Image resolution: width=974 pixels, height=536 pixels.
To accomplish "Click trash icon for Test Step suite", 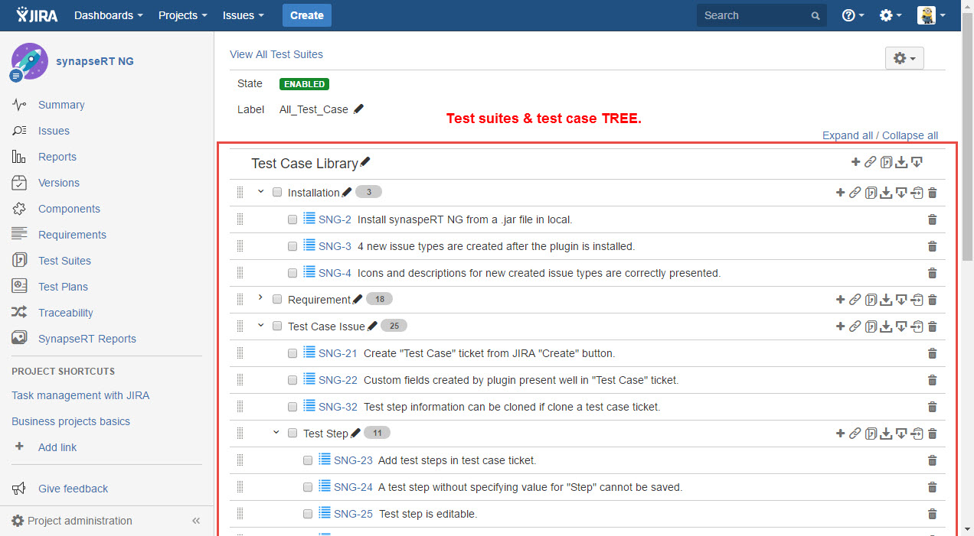I will (x=932, y=434).
